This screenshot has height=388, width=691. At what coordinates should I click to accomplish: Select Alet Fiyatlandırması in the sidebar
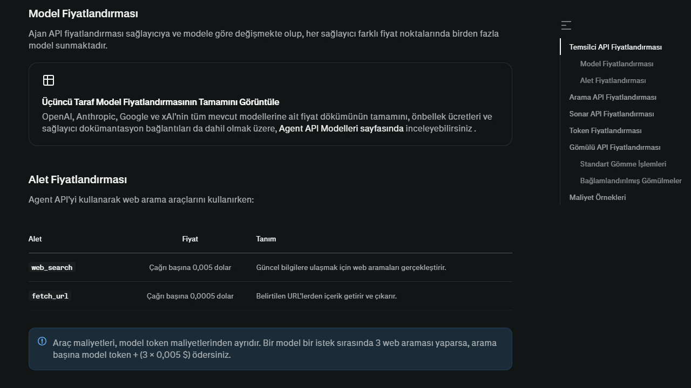(x=613, y=80)
